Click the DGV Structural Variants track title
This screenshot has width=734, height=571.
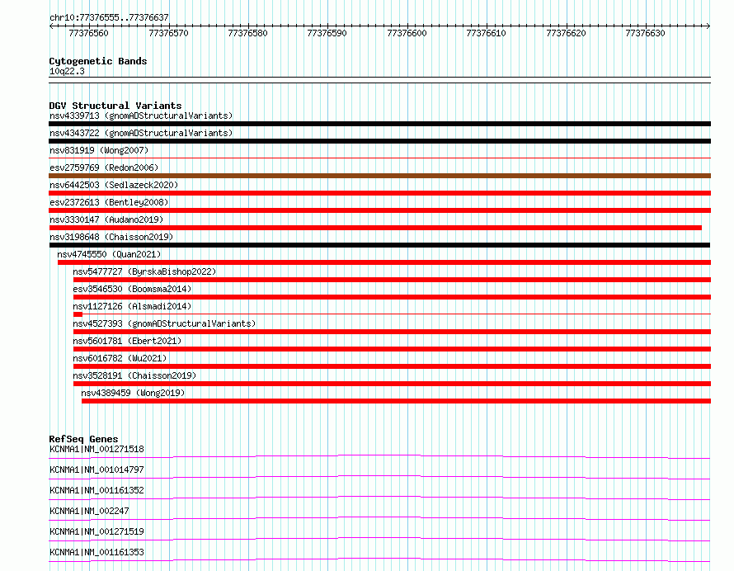coord(115,106)
